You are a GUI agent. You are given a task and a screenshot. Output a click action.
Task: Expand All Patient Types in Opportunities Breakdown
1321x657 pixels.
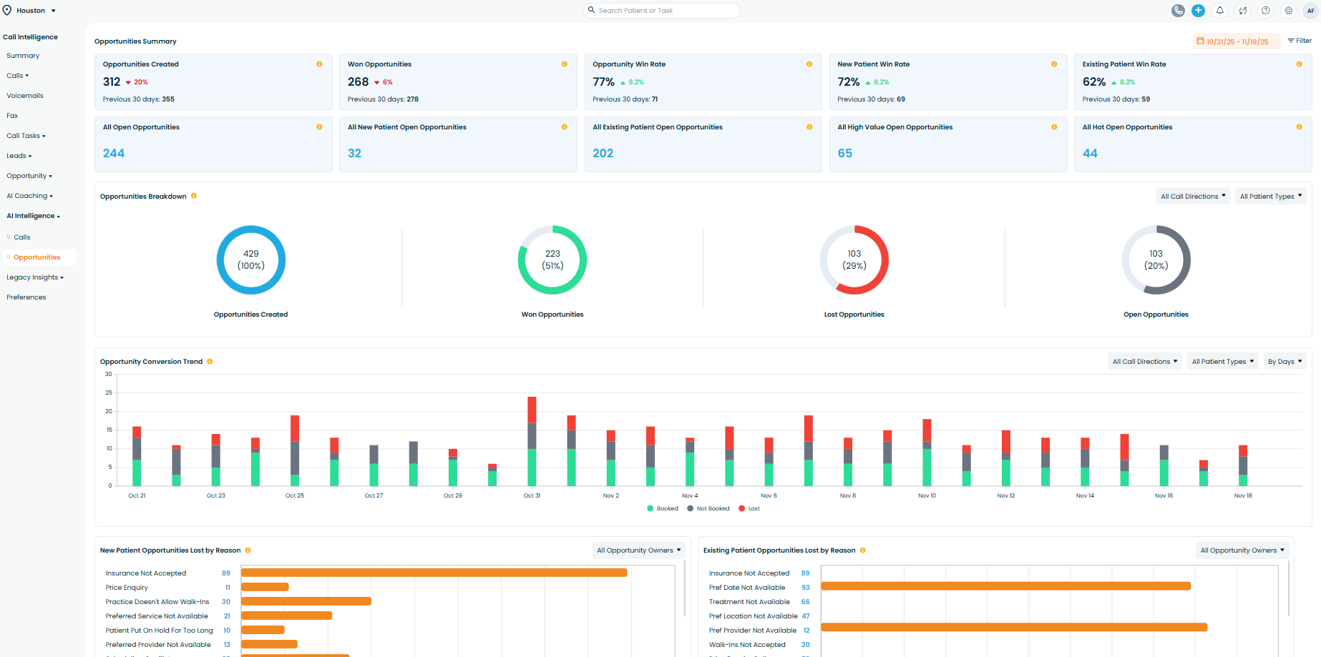[1270, 197]
